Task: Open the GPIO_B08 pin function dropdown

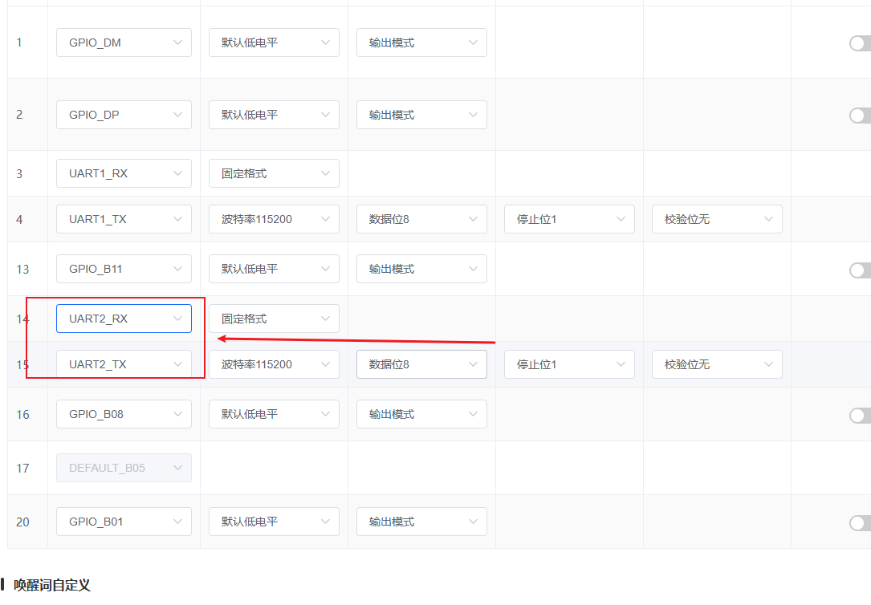Action: [123, 413]
